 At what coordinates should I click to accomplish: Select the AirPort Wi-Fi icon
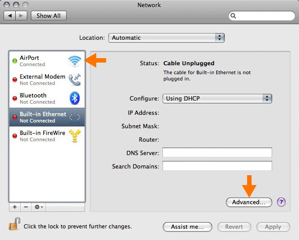click(x=75, y=61)
